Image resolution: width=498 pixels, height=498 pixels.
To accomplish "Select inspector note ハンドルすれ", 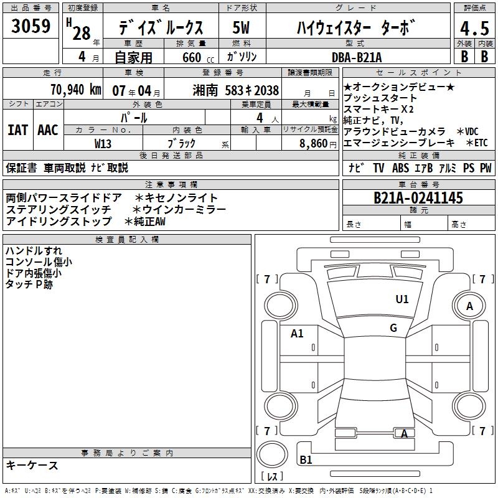I will click(x=34, y=251).
